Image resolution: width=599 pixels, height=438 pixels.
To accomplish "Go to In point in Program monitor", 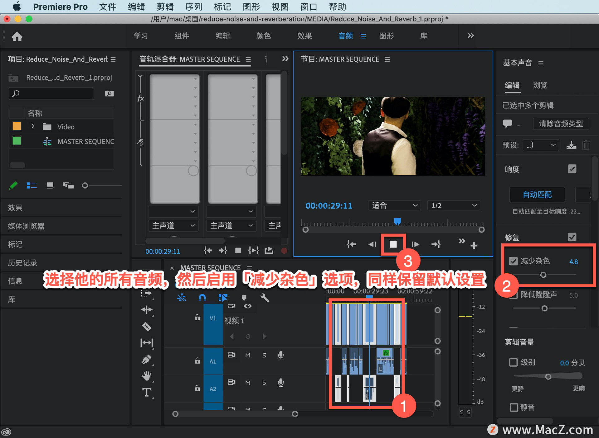I will pyautogui.click(x=351, y=244).
